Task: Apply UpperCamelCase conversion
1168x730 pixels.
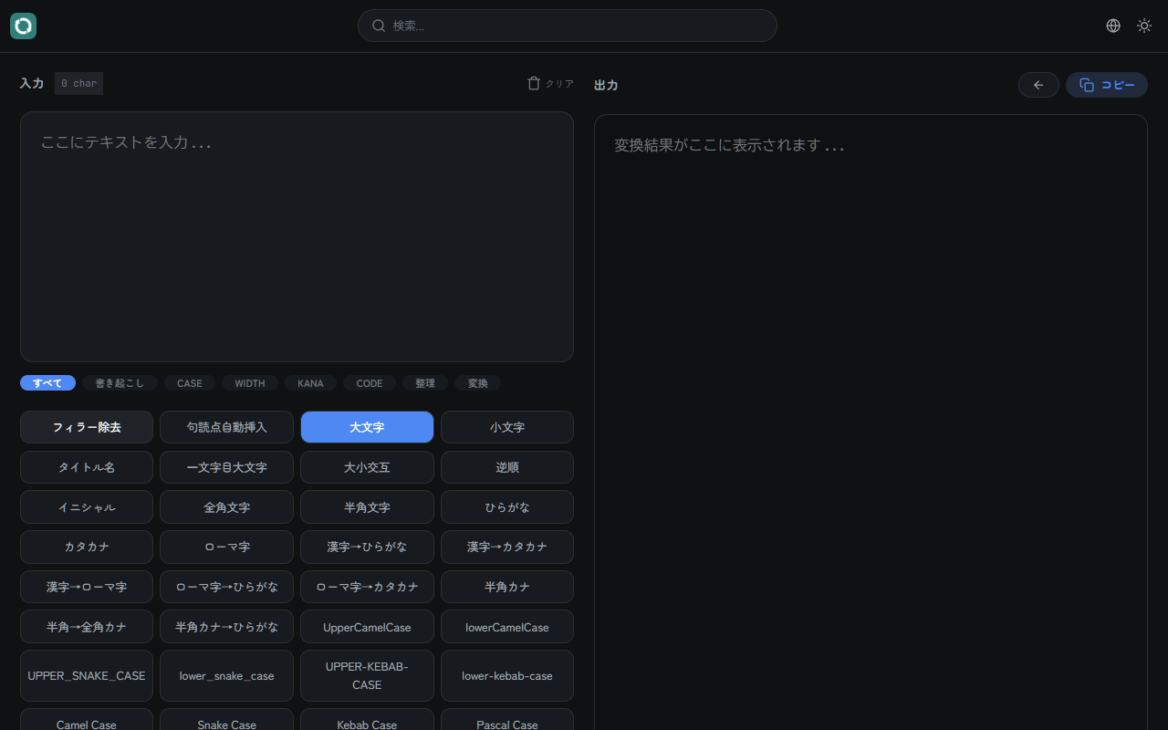Action: coord(367,627)
